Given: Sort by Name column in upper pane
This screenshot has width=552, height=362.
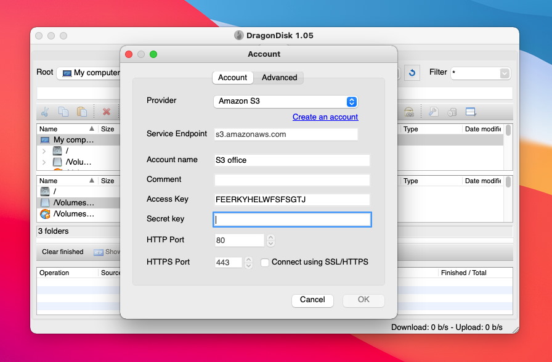Looking at the screenshot, I should coord(67,129).
